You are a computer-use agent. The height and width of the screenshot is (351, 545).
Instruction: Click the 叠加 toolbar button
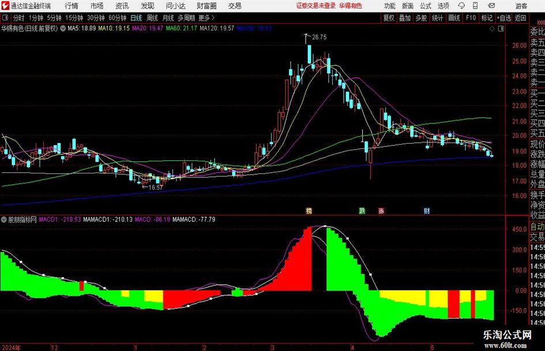[x=405, y=18]
